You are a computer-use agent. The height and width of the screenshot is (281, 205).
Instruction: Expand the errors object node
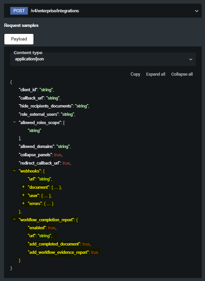coord(24,203)
